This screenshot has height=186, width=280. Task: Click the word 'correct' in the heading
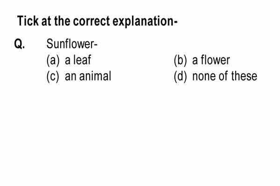coord(91,21)
